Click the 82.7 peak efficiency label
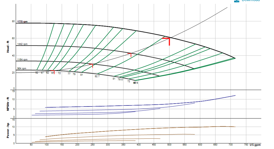274x149 pixels. [97, 76]
